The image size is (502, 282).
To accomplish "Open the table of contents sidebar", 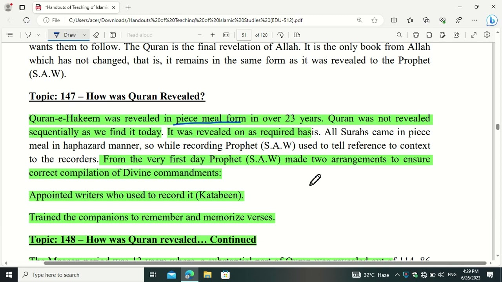I will click(9, 35).
